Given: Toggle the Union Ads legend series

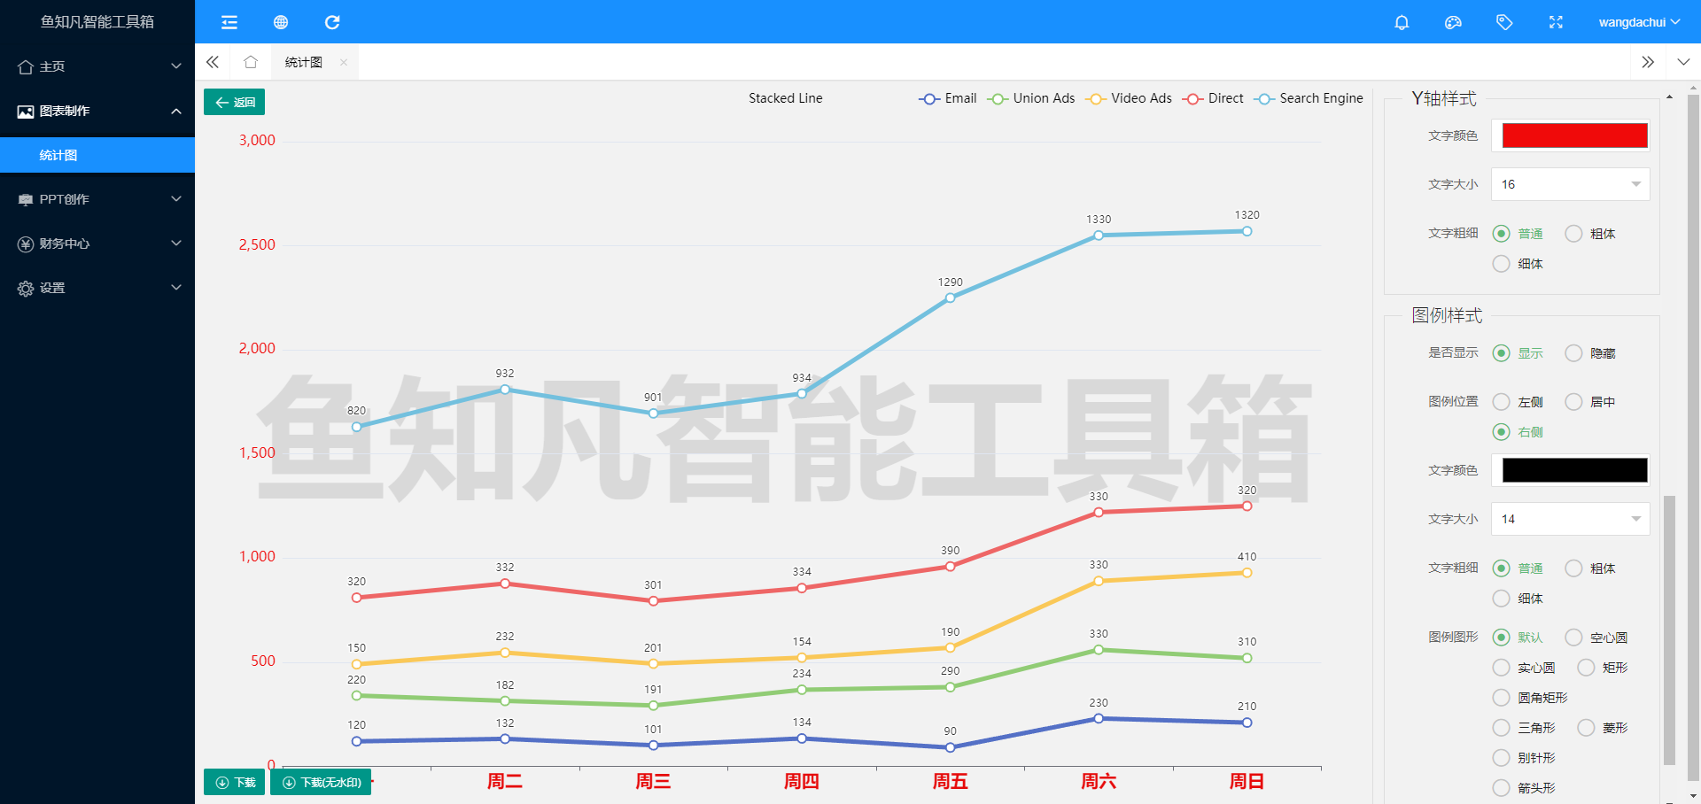Looking at the screenshot, I should [x=1031, y=98].
